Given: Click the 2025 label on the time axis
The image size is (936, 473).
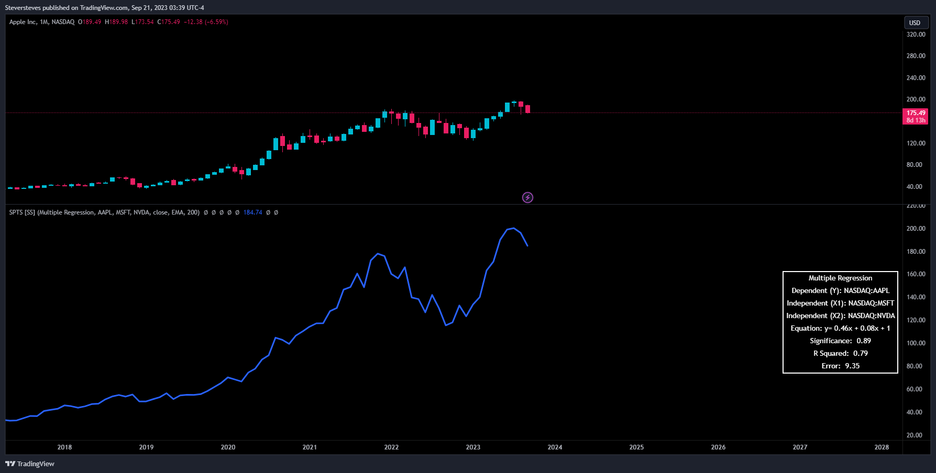Looking at the screenshot, I should [x=636, y=447].
